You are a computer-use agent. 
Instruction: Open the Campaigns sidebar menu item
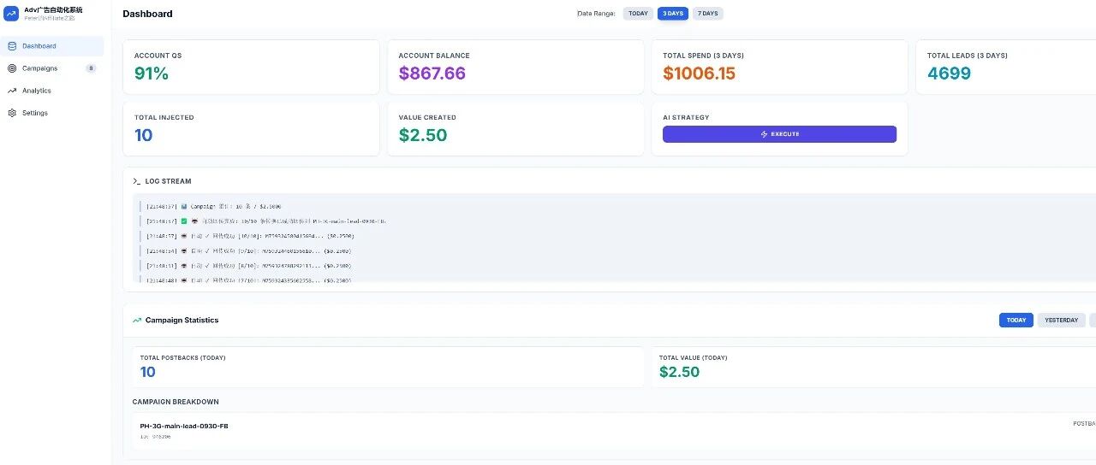(x=53, y=68)
